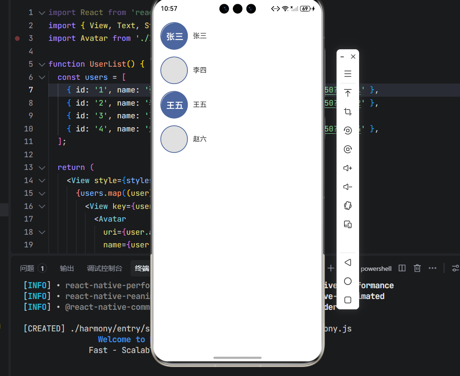The image size is (460, 376).
Task: Click 'Welcome to' text in the terminal
Action: point(122,339)
